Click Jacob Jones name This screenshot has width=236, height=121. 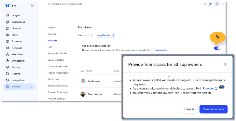94,81
